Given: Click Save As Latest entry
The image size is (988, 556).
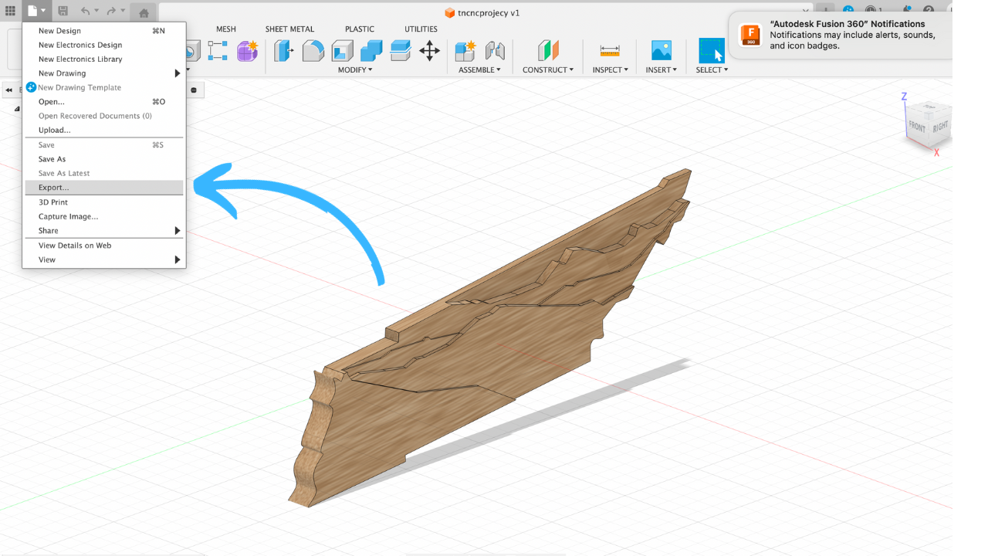Looking at the screenshot, I should coord(104,173).
